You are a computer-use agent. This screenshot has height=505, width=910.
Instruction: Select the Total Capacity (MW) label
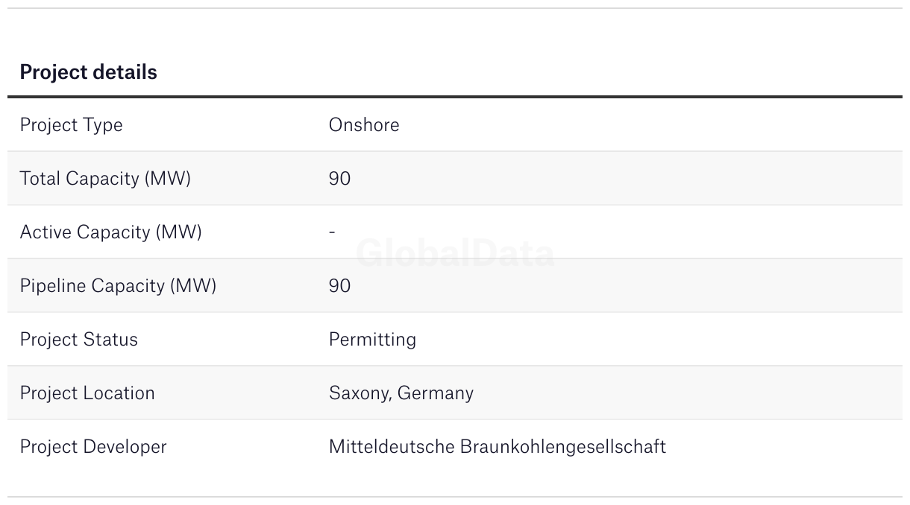(105, 179)
